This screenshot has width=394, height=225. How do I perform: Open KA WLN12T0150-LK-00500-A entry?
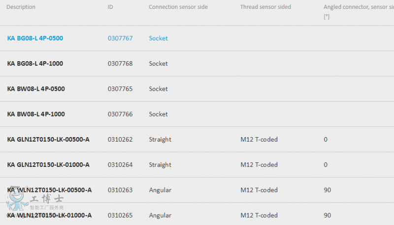[49, 190]
